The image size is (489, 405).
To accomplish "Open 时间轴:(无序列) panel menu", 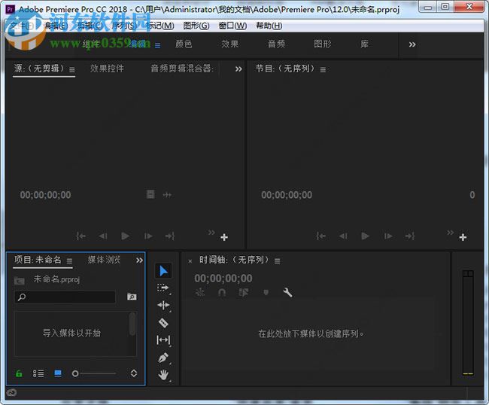I will point(278,261).
